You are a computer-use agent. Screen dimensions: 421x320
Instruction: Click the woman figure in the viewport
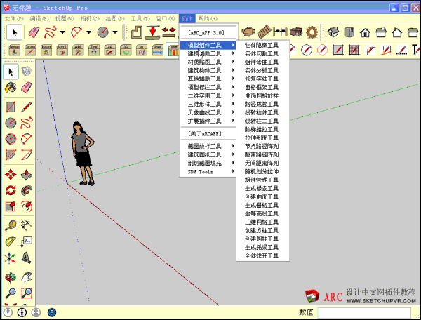(x=83, y=154)
